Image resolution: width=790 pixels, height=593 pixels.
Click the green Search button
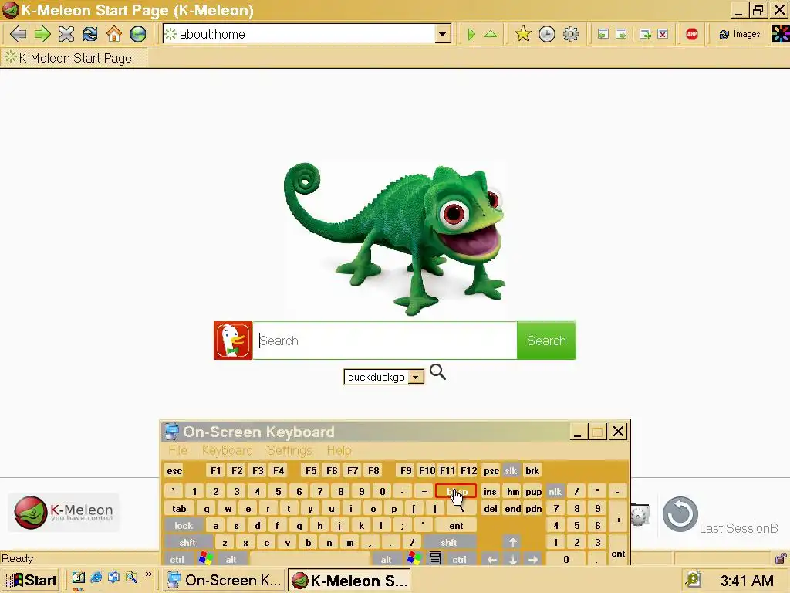pyautogui.click(x=546, y=341)
